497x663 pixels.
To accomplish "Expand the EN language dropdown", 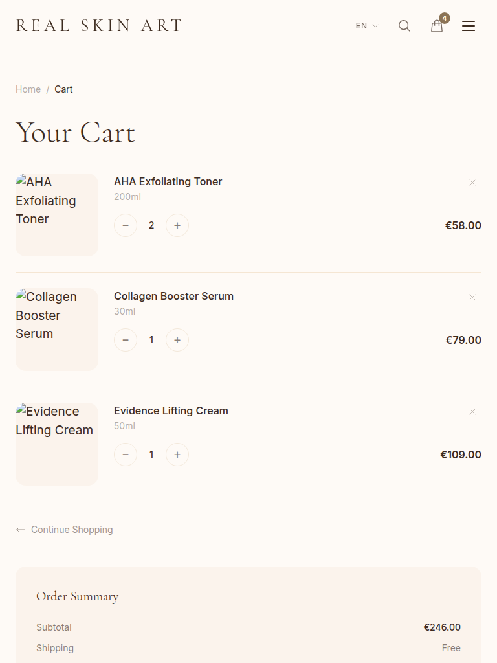I will [x=366, y=26].
